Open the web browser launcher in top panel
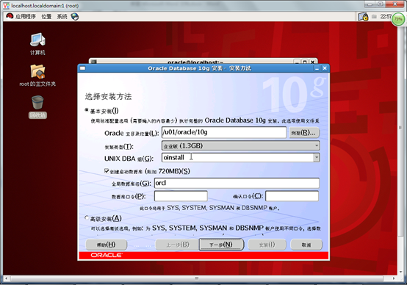Screen dimensions: 407x285 [75, 17]
